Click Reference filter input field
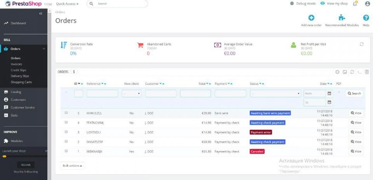This screenshot has height=180, width=373. 102,94
